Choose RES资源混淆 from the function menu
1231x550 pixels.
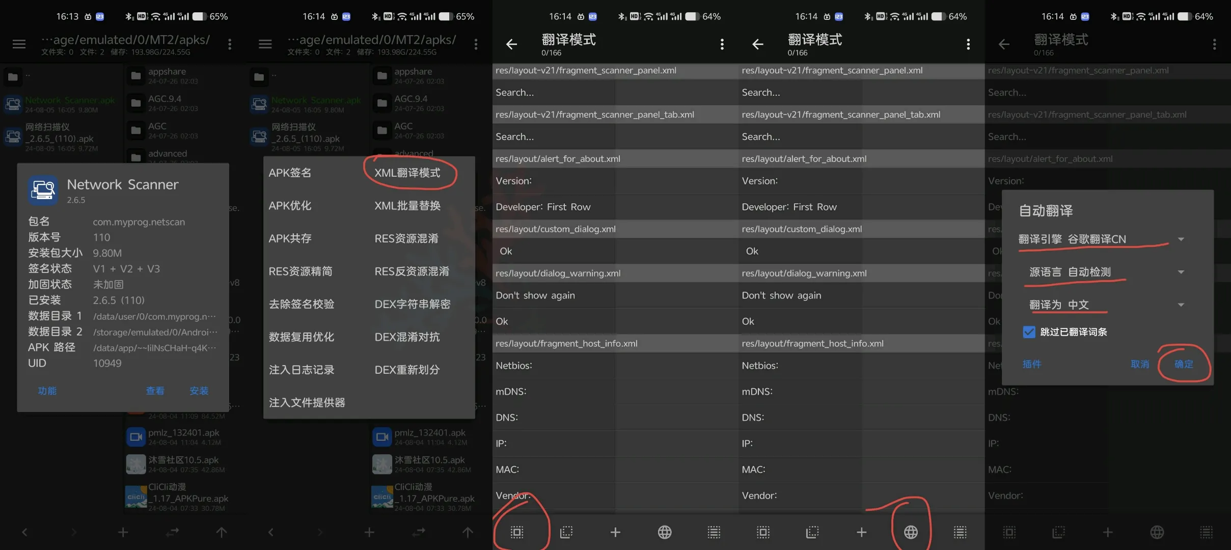pos(406,238)
